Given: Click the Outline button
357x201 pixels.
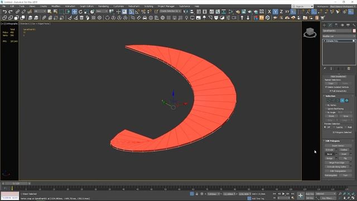Looking at the screenshot, I should pyautogui.click(x=344, y=150).
